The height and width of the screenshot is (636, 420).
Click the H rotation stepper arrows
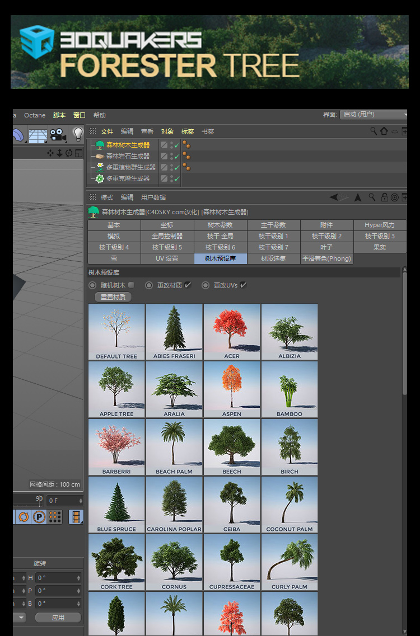click(78, 578)
